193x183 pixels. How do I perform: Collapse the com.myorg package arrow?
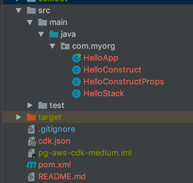click(52, 46)
